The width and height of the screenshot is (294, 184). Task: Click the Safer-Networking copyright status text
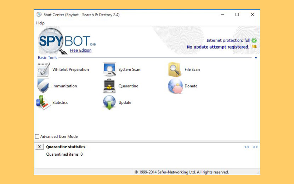(x=182, y=172)
